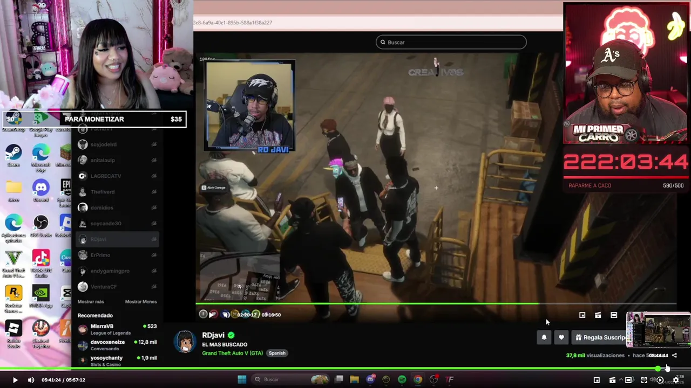Open soycande30 channel in sidebar
The image size is (691, 388).
click(x=118, y=223)
